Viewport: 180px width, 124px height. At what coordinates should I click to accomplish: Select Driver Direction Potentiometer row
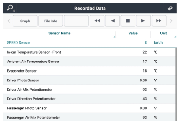tap(89, 99)
